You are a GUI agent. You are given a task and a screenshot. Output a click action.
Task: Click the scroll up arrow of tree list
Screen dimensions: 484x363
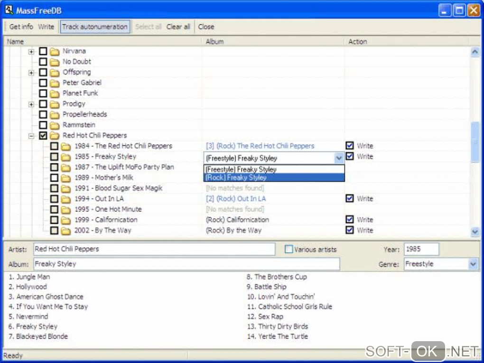pos(475,52)
